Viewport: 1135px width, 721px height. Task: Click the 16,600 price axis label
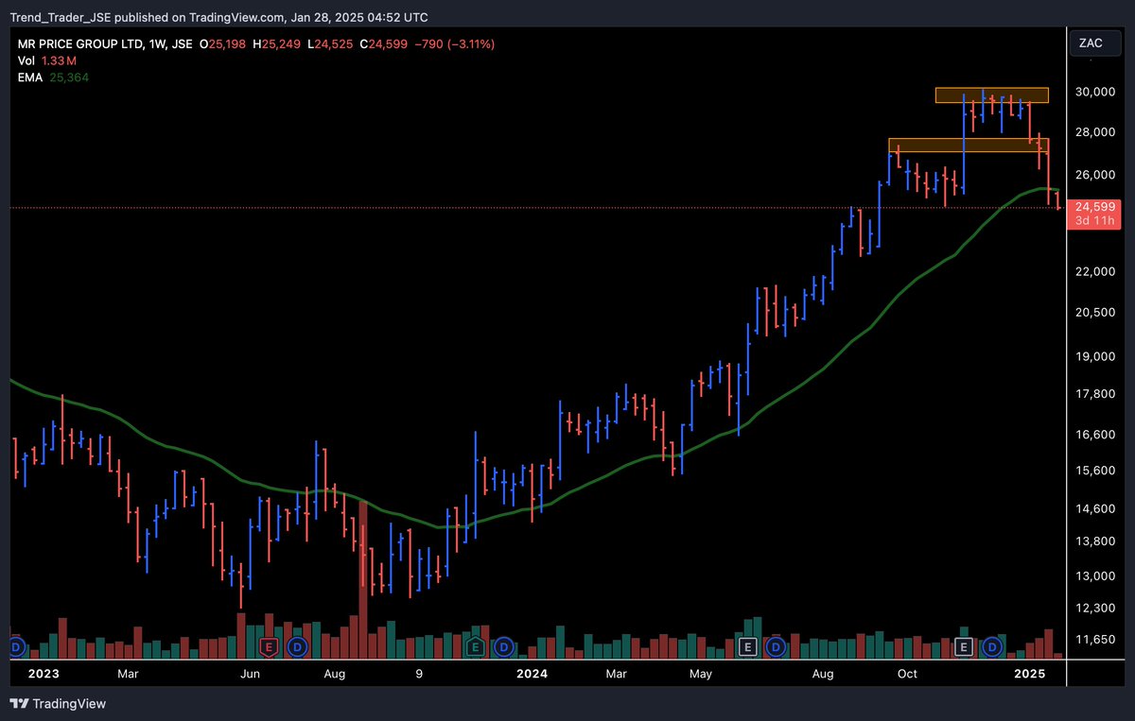click(1095, 435)
